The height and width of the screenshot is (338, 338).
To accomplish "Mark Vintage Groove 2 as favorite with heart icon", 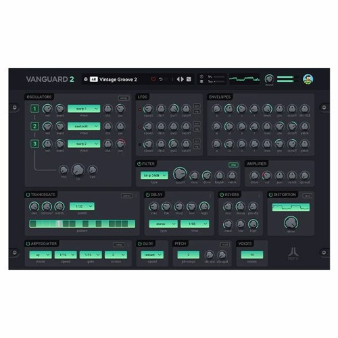I will point(153,79).
